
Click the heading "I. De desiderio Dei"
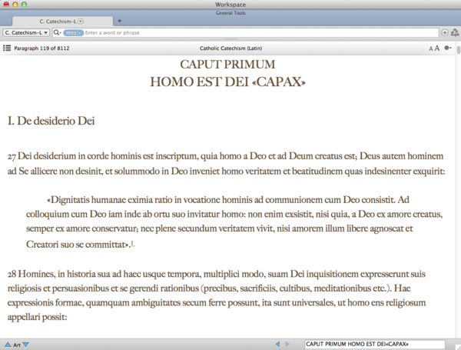[51, 121]
